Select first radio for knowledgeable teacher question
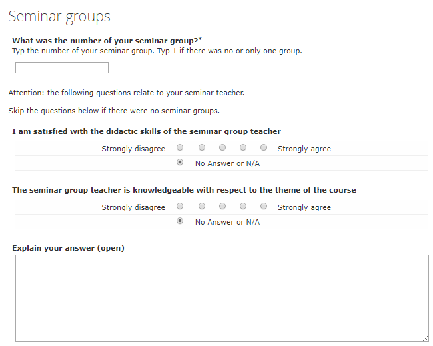 click(x=180, y=206)
